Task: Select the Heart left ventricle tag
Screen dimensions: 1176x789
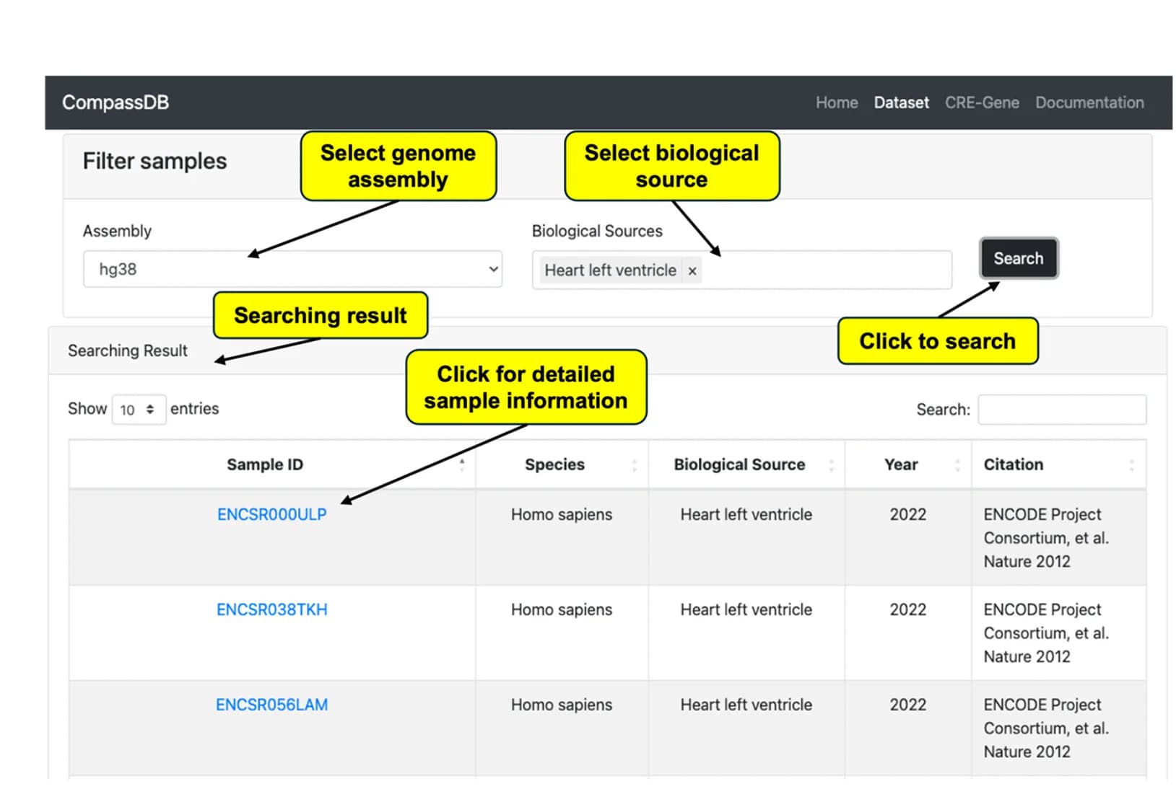Action: [610, 270]
